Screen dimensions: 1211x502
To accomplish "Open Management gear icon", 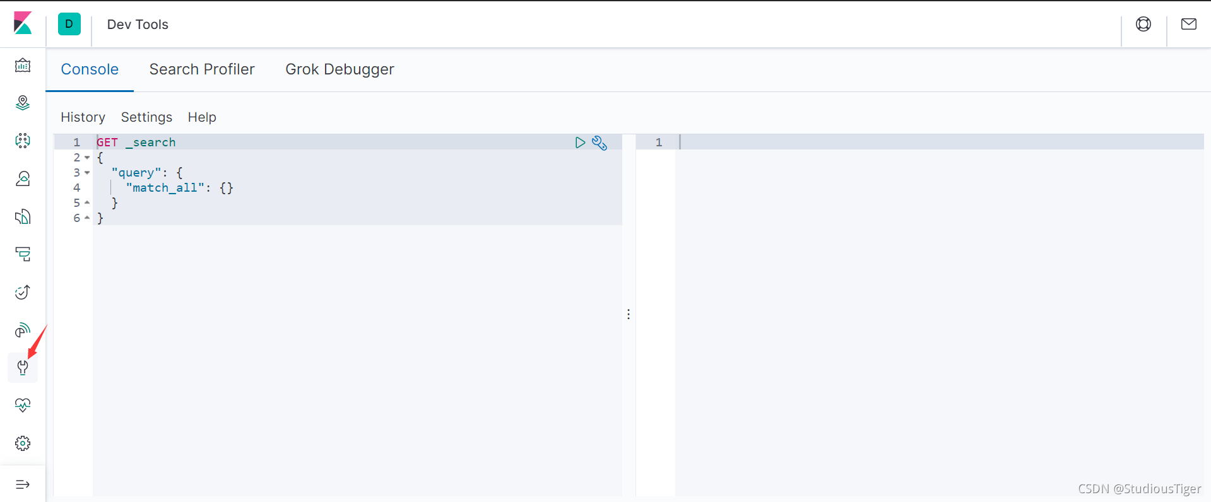I will [23, 443].
